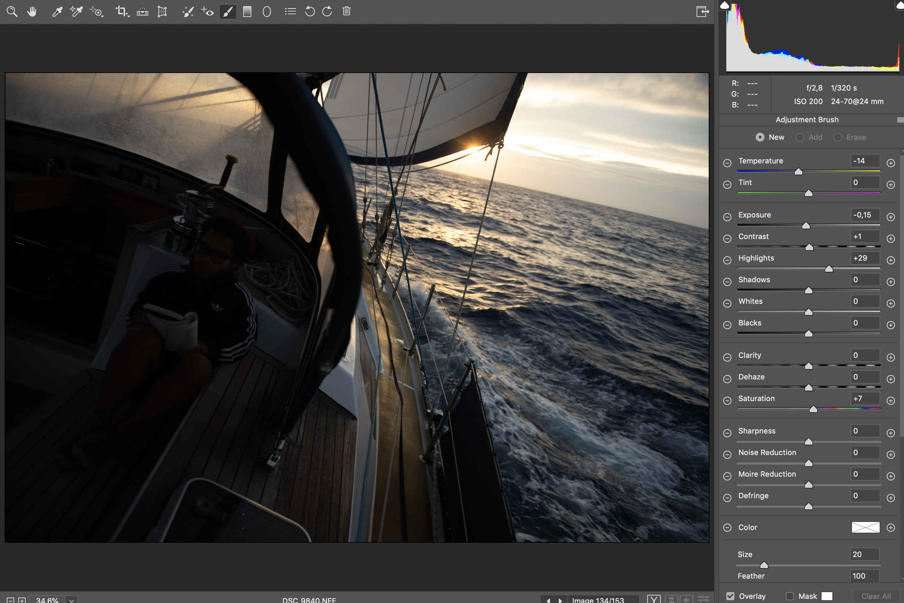Click the Highlights slider handle
Image resolution: width=904 pixels, height=603 pixels.
click(x=829, y=269)
